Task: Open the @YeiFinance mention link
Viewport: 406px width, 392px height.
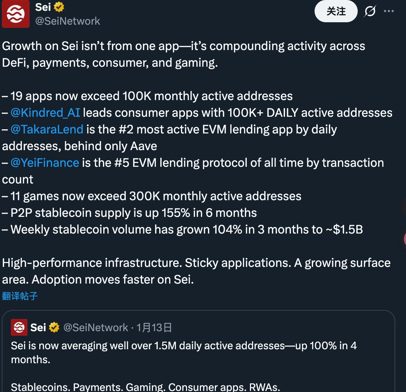Action: click(x=45, y=163)
